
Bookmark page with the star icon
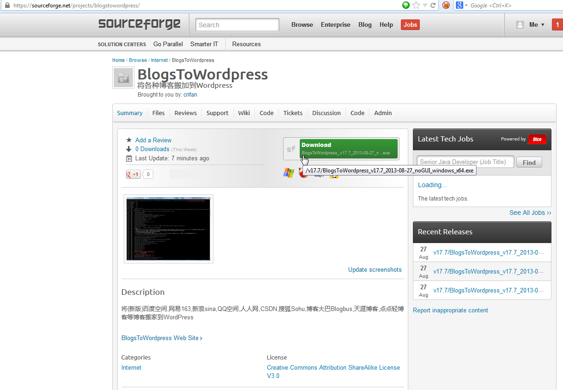point(416,5)
